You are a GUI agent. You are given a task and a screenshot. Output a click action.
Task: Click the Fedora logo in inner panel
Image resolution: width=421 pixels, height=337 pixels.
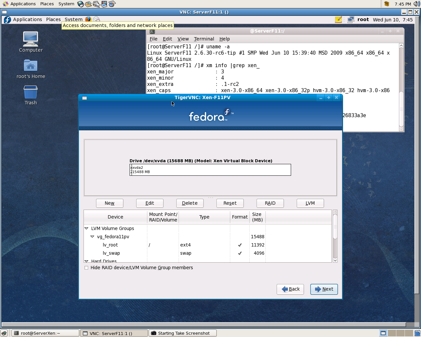tap(7, 20)
